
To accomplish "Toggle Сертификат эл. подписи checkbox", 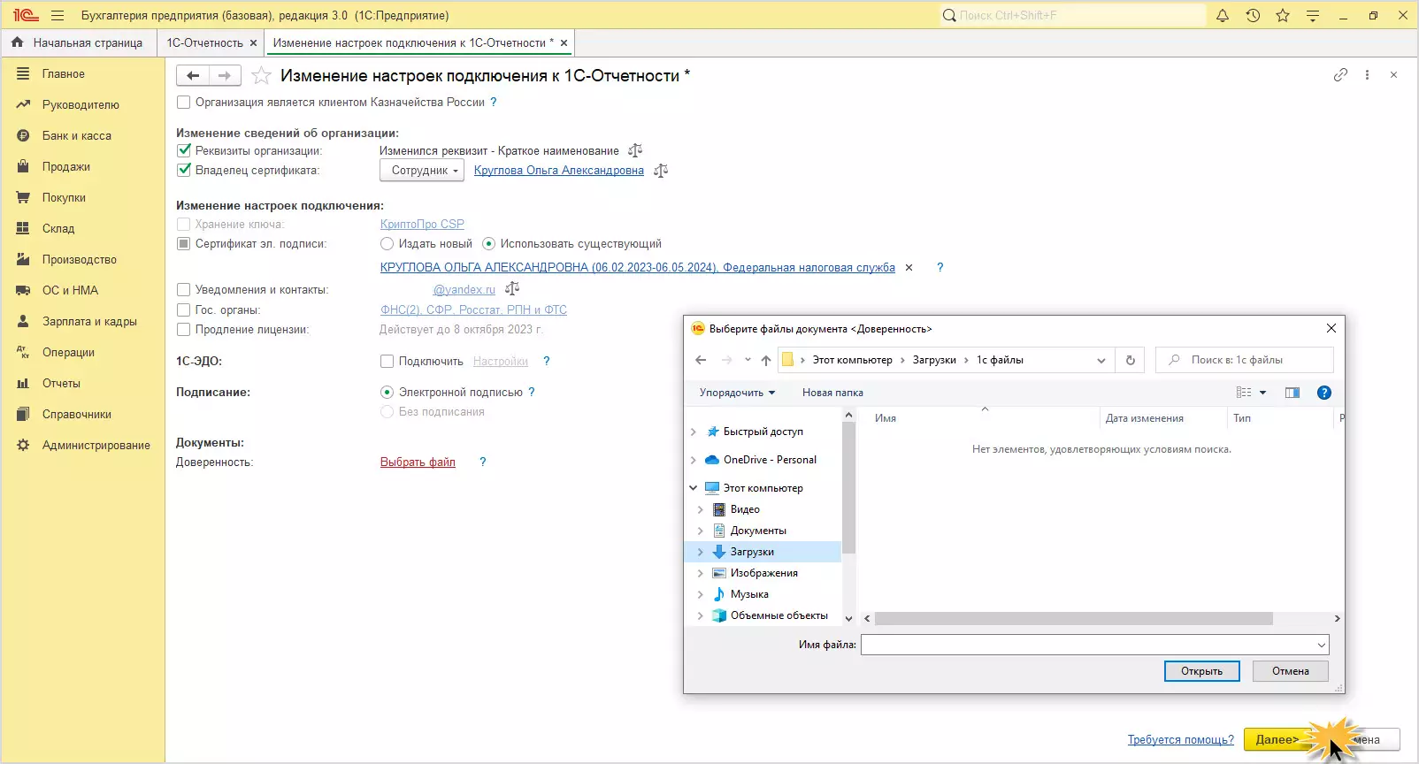I will 184,243.
